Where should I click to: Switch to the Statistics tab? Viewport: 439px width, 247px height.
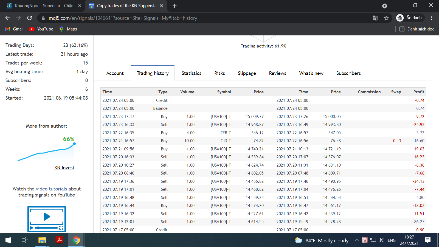(191, 73)
